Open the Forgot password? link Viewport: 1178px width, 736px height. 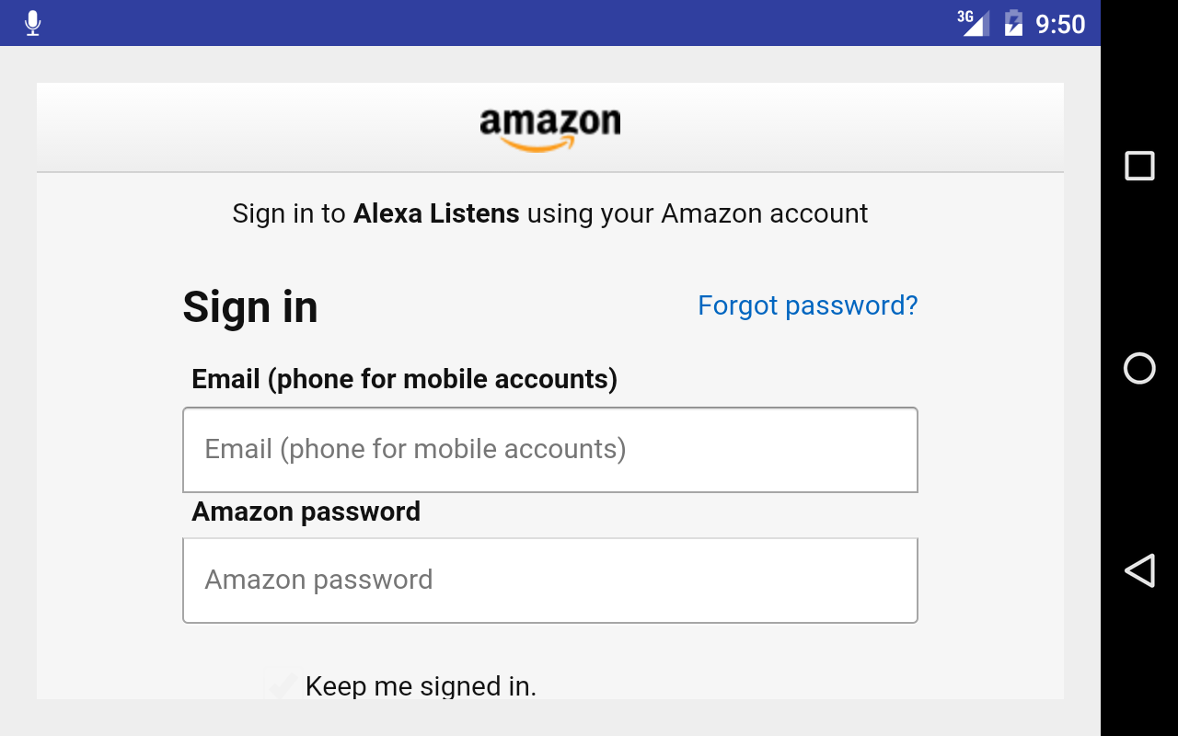pyautogui.click(x=807, y=305)
